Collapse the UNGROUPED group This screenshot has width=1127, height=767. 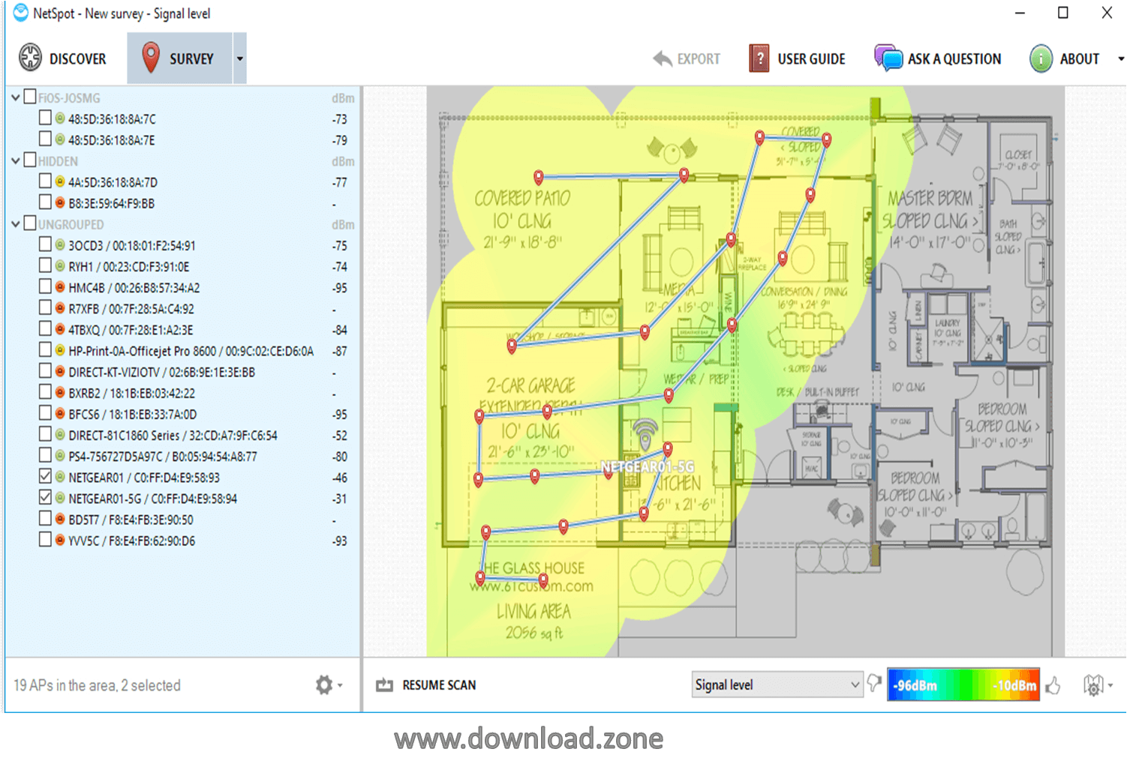point(16,223)
